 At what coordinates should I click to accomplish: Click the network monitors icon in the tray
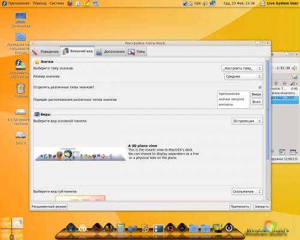(212, 3)
